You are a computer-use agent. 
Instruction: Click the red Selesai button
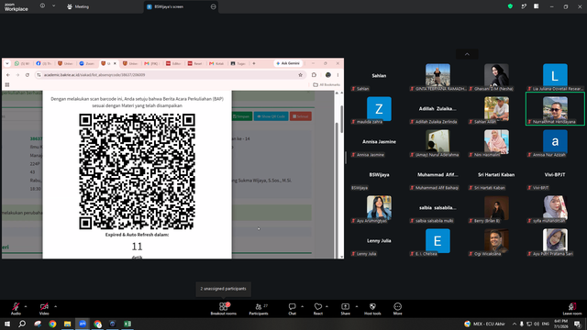click(x=300, y=116)
